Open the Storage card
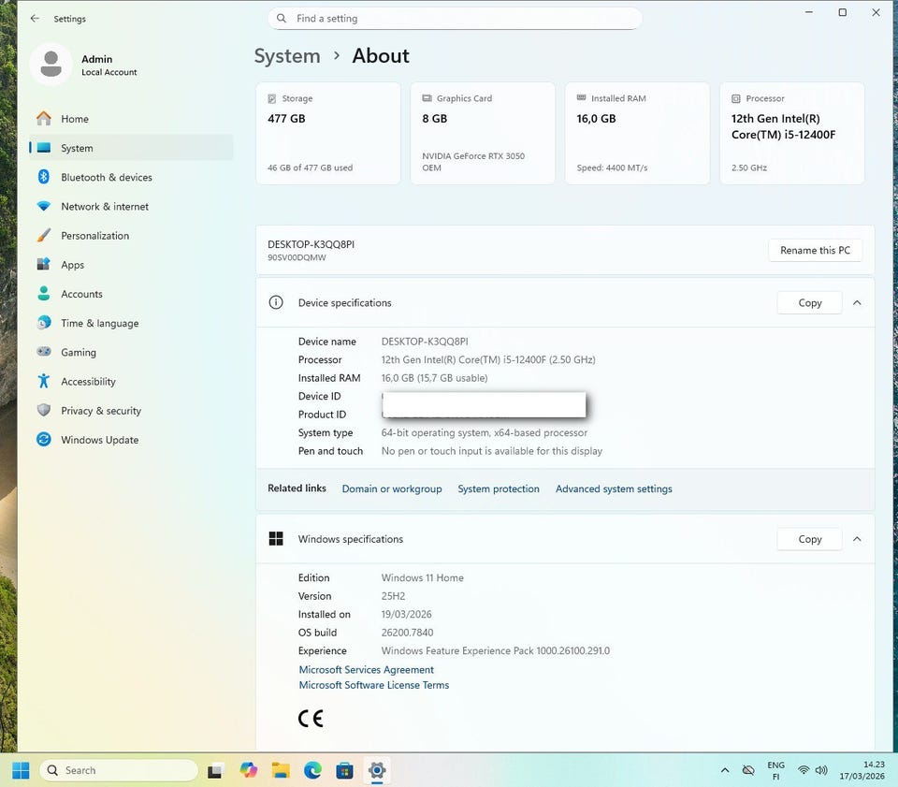This screenshot has width=898, height=787. pos(328,133)
